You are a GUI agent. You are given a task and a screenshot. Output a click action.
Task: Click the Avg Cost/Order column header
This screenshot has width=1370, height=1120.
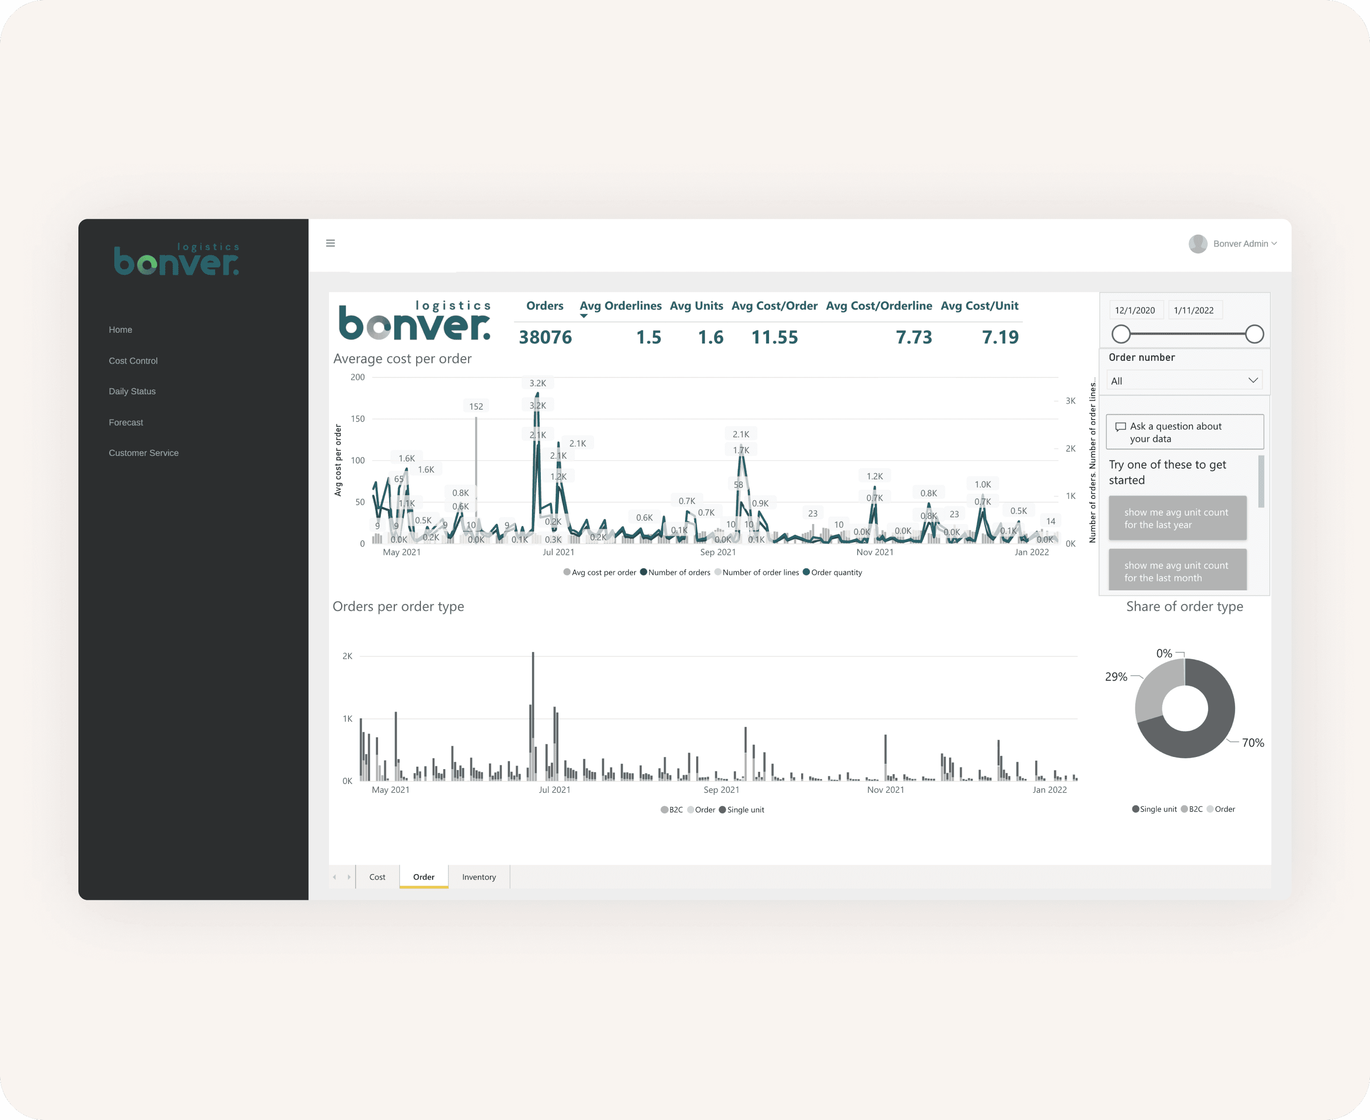click(x=774, y=306)
